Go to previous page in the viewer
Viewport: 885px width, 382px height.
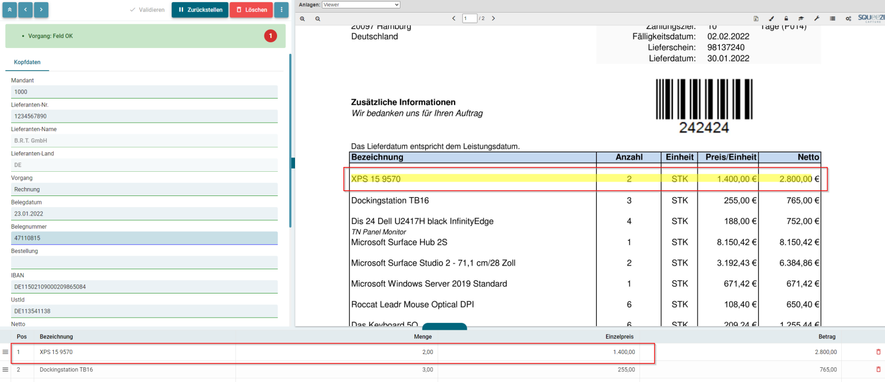coord(454,18)
